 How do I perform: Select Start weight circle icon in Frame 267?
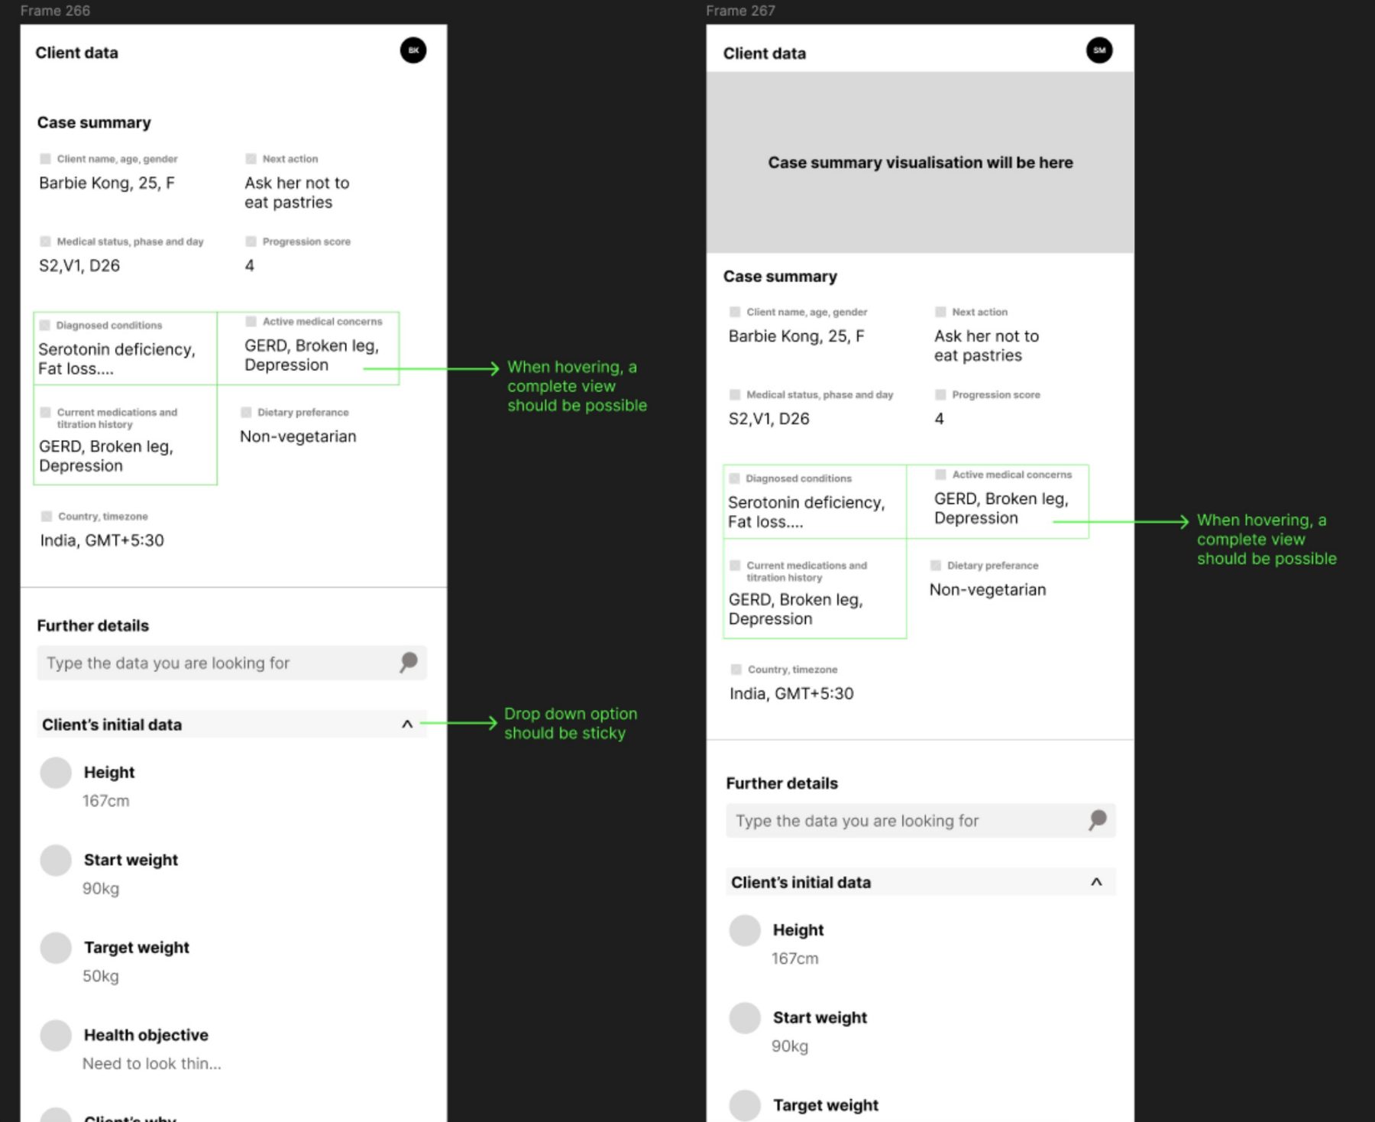coord(745,1018)
